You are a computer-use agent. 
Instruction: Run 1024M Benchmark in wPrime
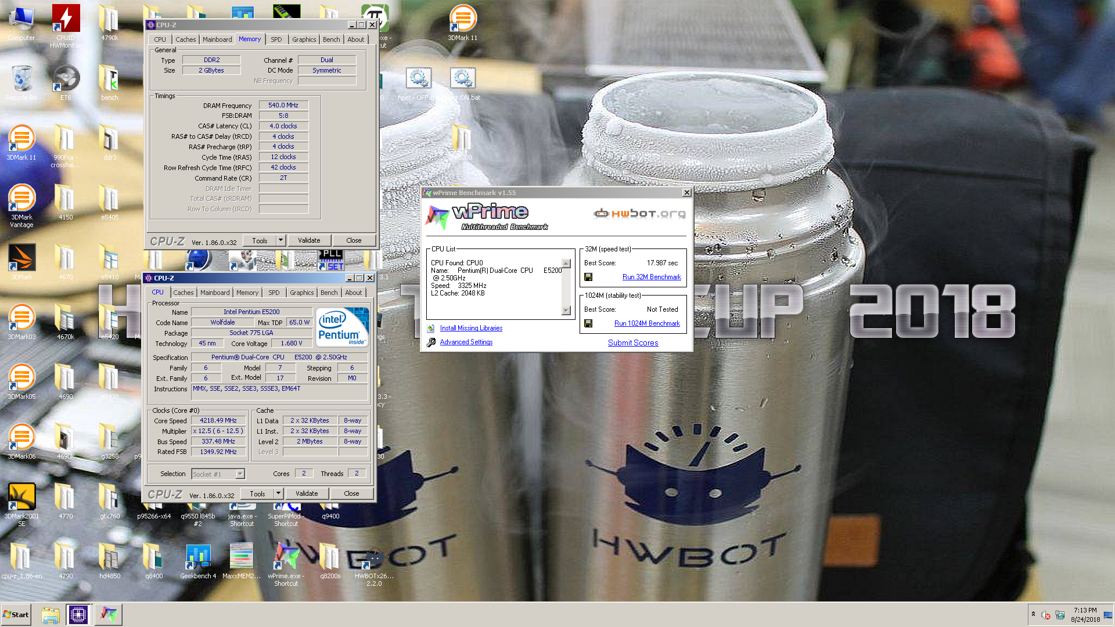click(647, 323)
